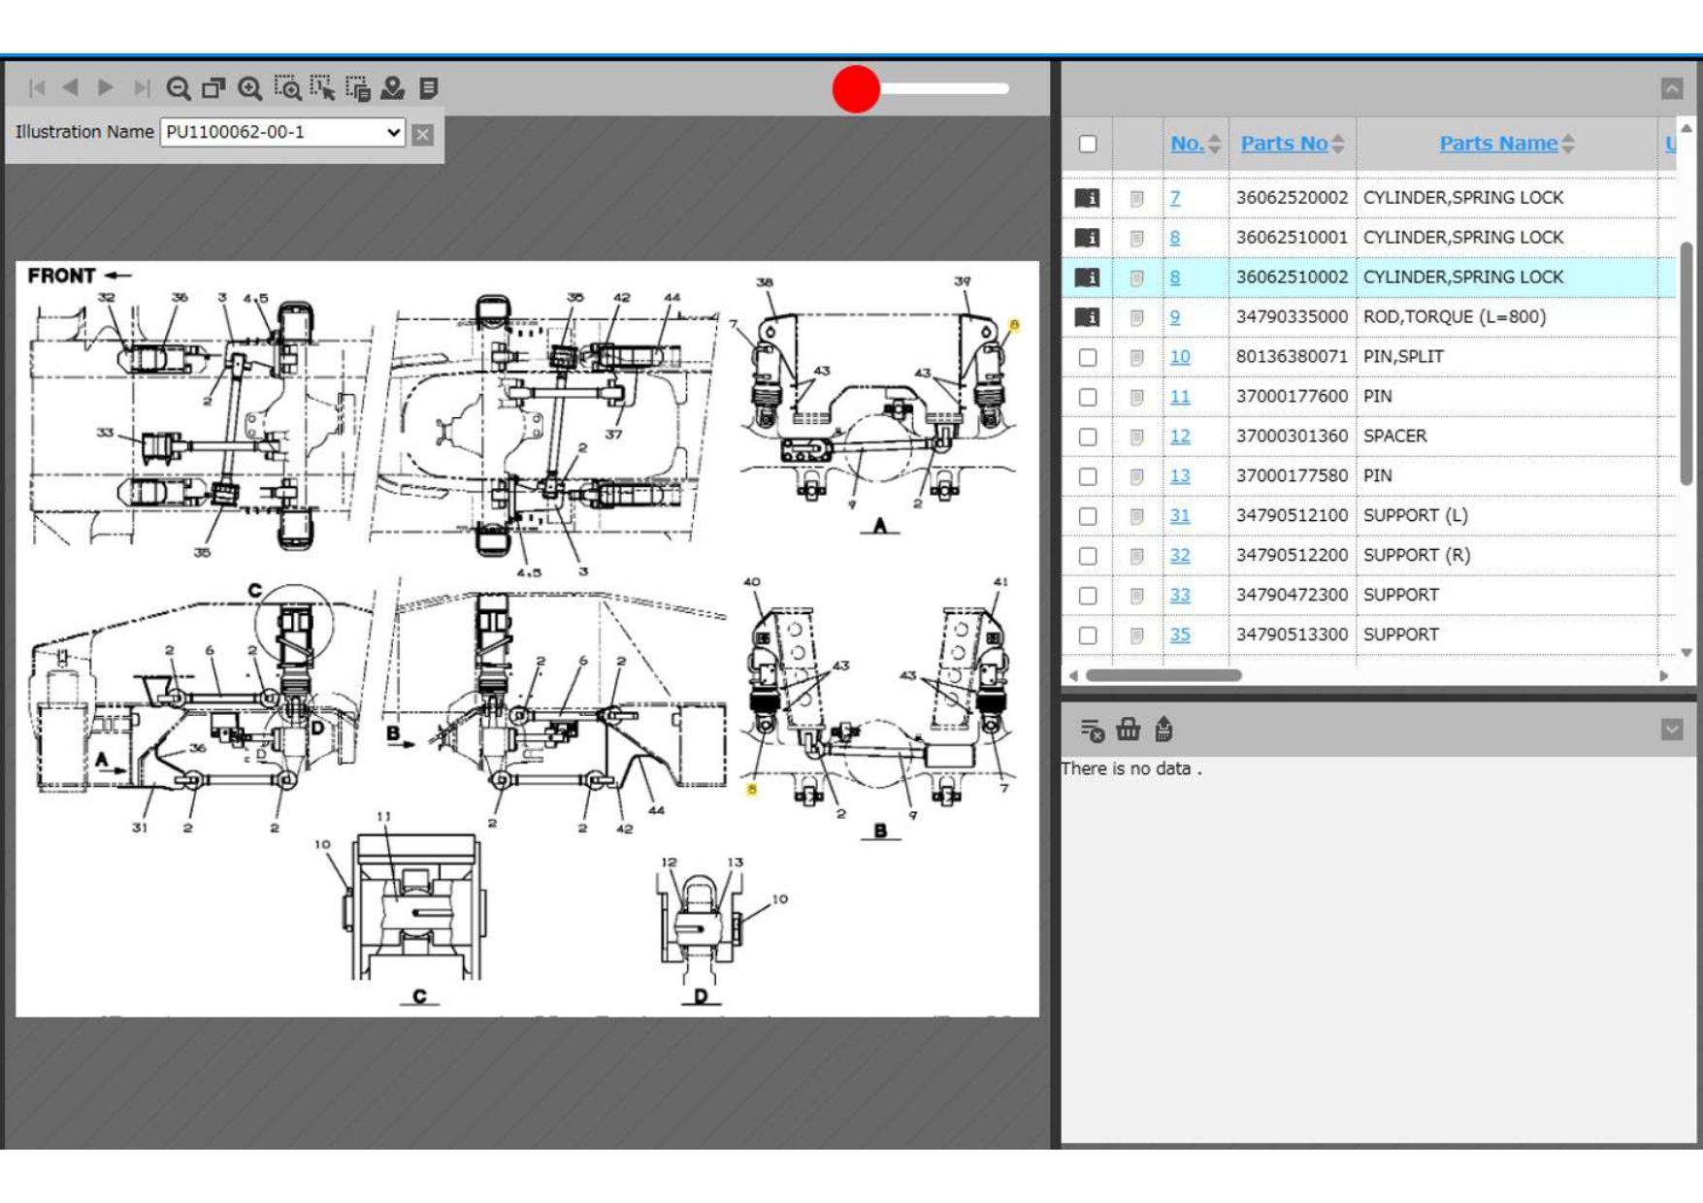Open item number 31 link

1179,516
